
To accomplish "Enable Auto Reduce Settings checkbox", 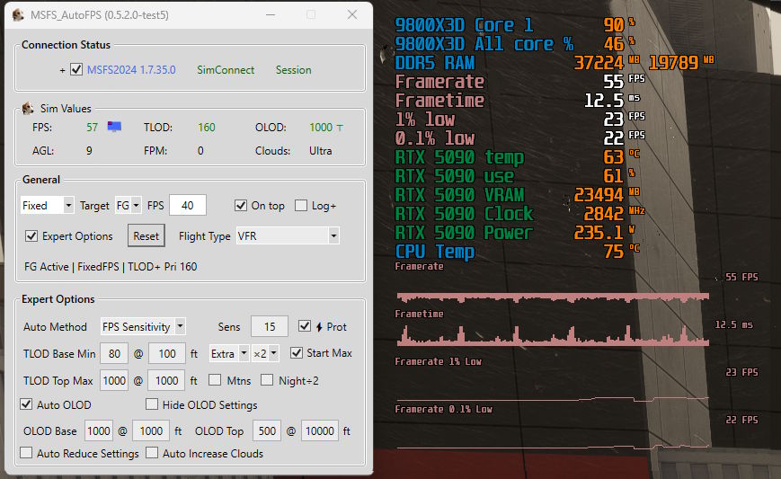I will pos(26,453).
